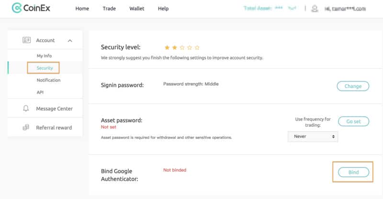Click the Account ID card icon
Screen dimensions: 383x199
point(26,40)
